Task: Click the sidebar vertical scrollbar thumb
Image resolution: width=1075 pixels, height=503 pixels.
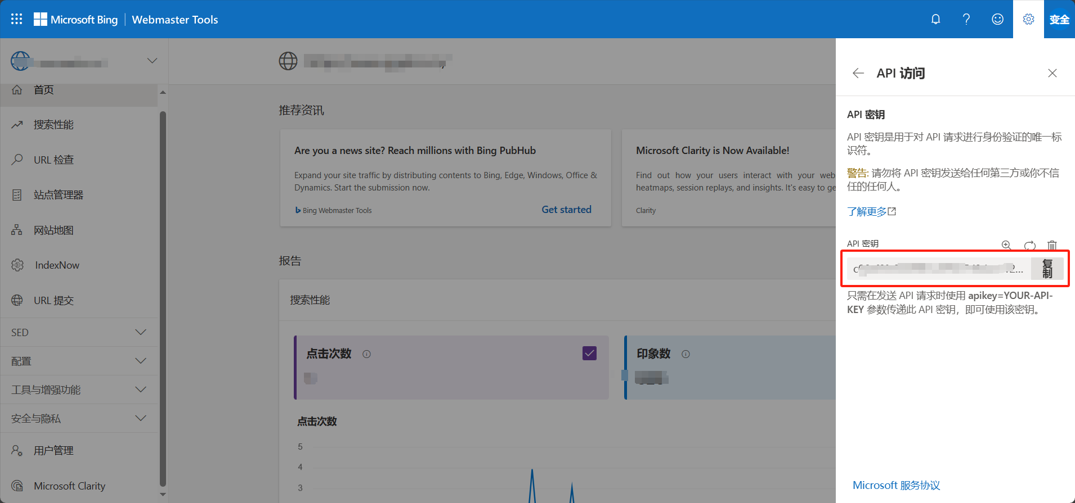Action: click(163, 298)
